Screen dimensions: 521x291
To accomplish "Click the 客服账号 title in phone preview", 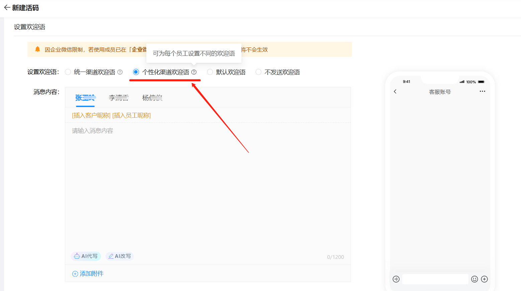I will [x=440, y=92].
